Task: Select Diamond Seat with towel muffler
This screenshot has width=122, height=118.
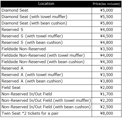Action: (x=61, y=17)
